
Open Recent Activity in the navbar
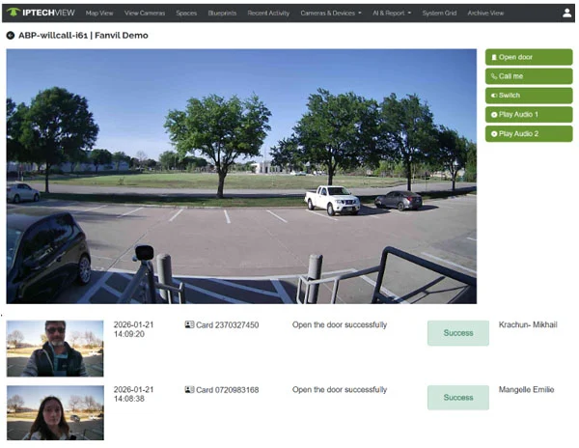[267, 14]
